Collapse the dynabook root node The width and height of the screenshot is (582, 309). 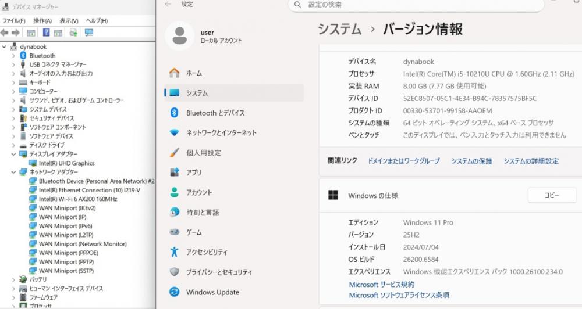[x=4, y=46]
